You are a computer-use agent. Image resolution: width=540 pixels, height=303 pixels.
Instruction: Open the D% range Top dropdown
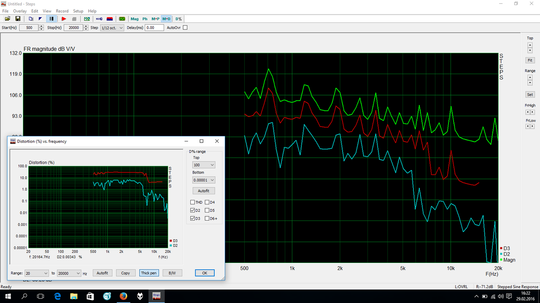click(204, 165)
